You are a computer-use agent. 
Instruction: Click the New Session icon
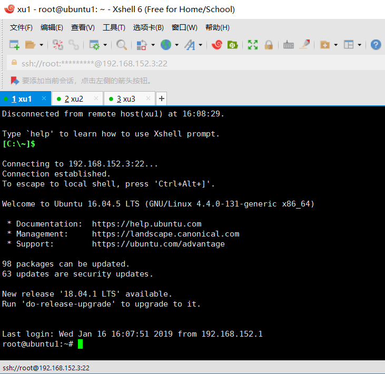14,45
